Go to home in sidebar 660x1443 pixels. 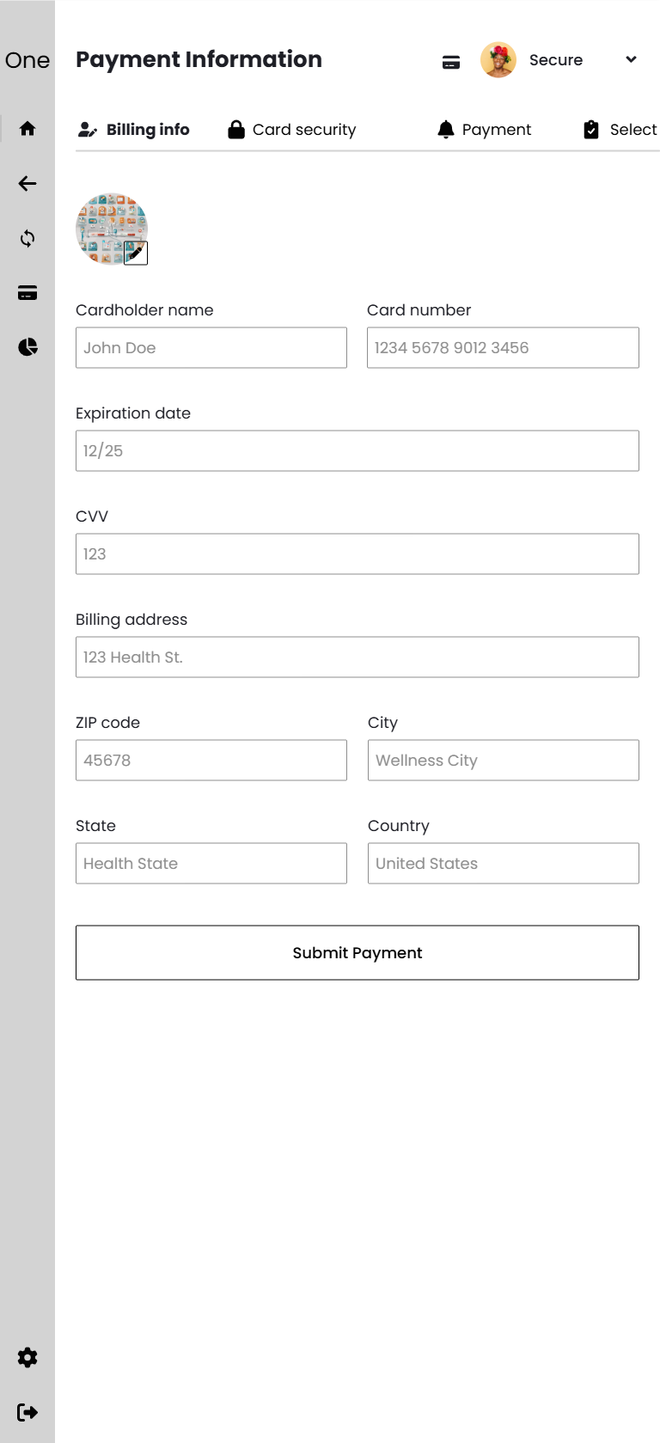click(27, 129)
